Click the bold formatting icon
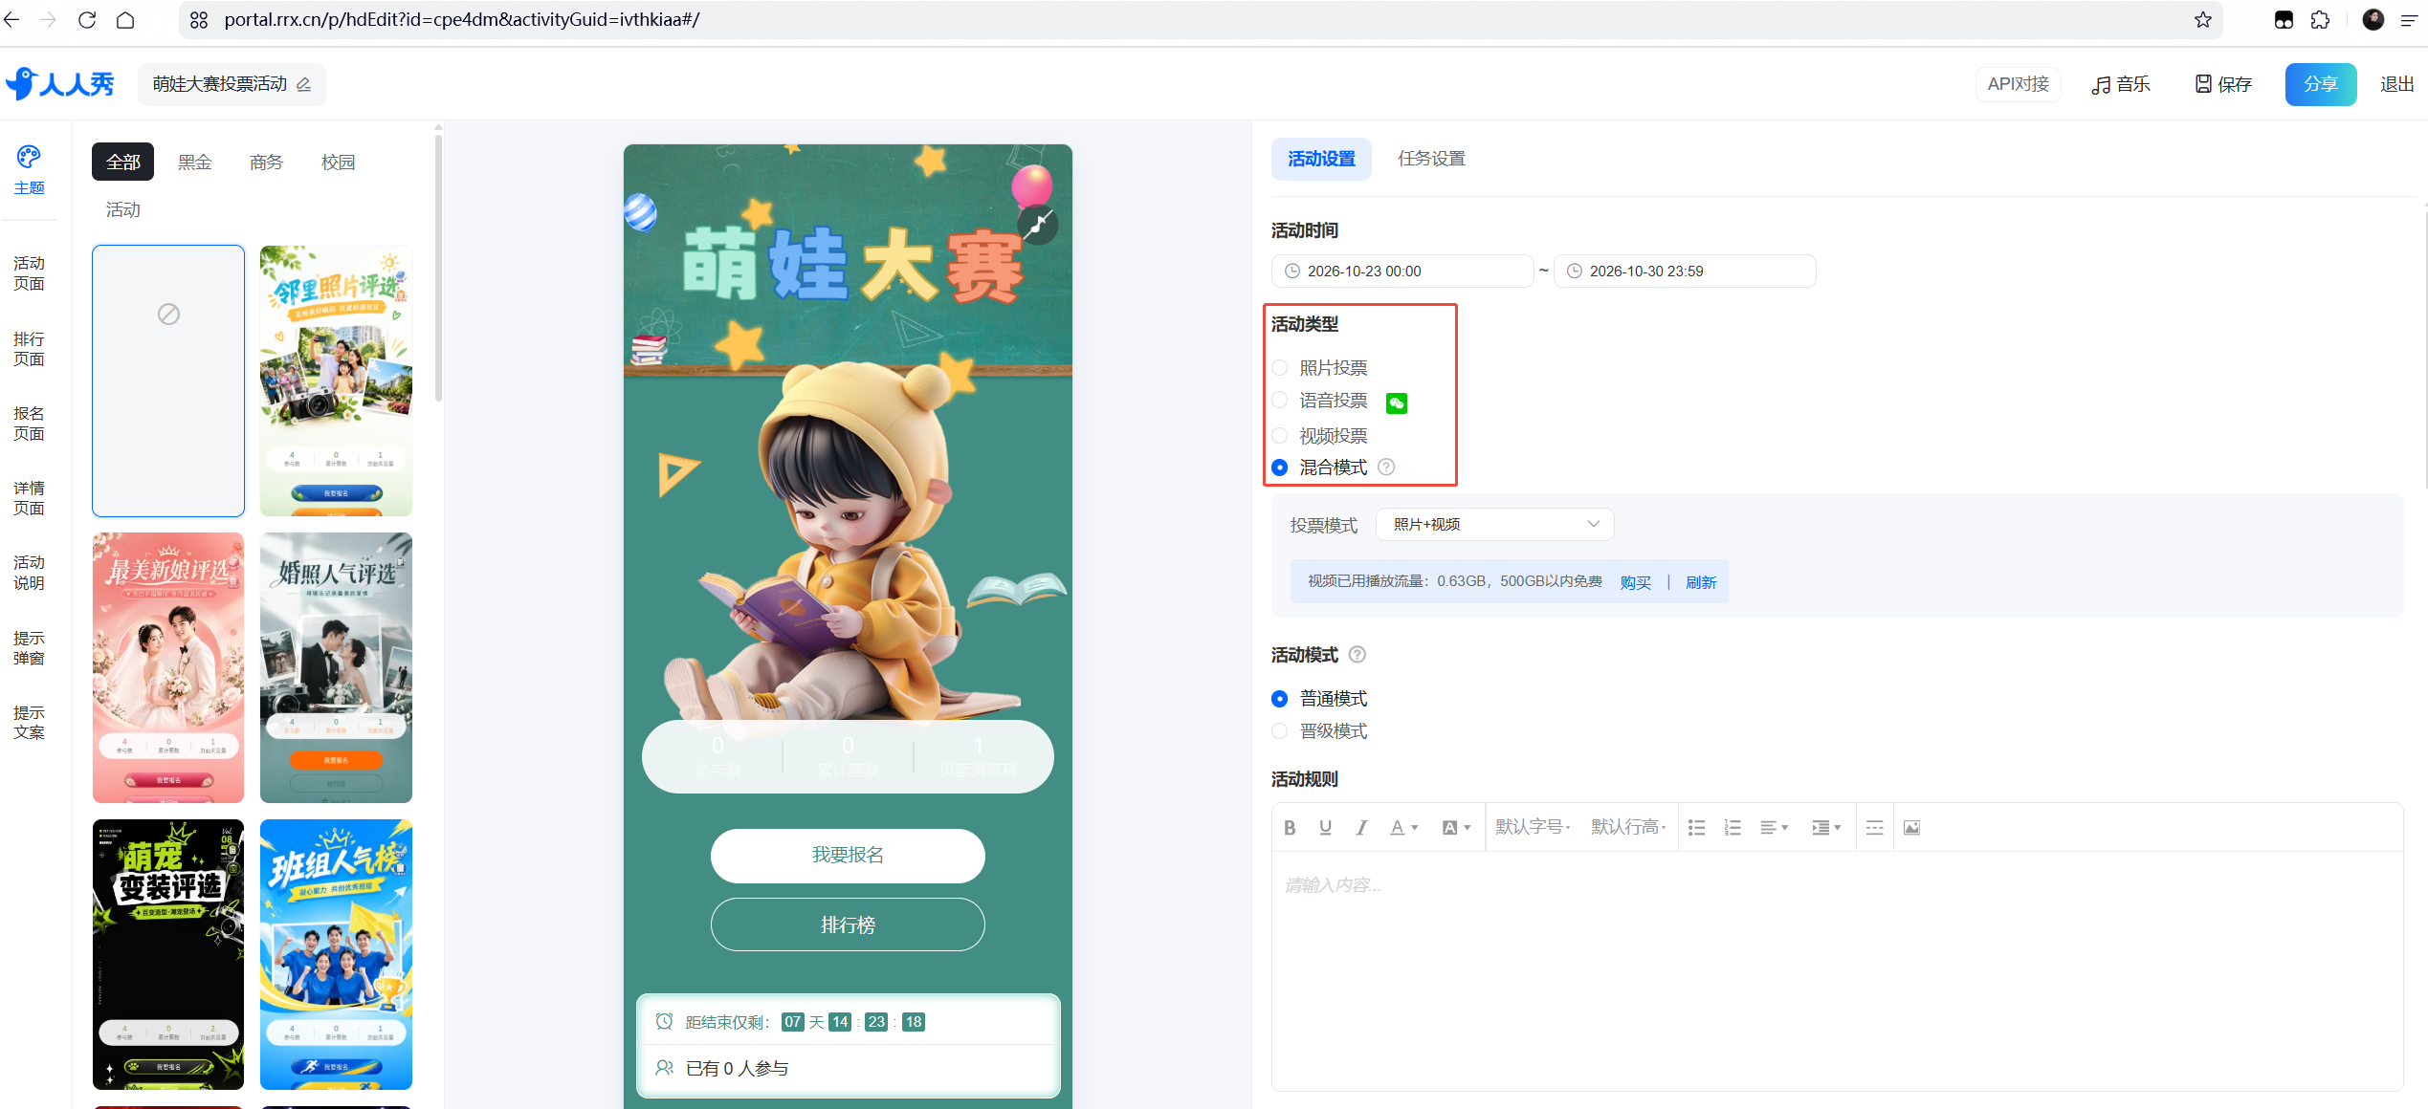Viewport: 2428px width, 1109px height. click(1290, 828)
